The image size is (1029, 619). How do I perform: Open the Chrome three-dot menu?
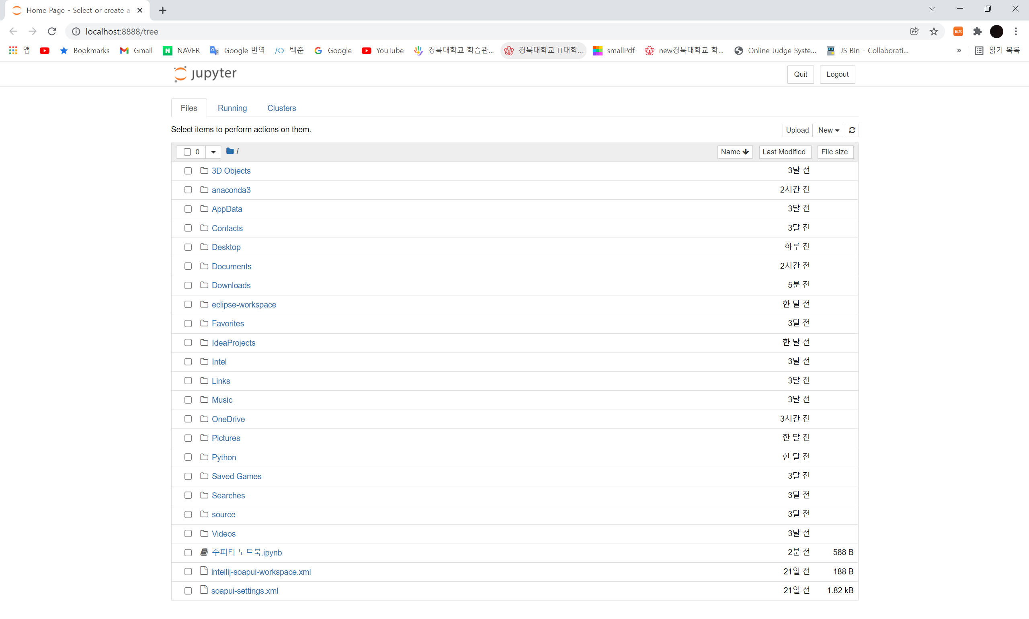click(1016, 31)
